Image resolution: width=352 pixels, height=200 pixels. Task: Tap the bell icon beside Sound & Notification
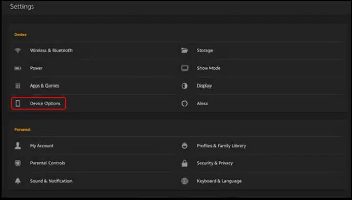[18, 181]
